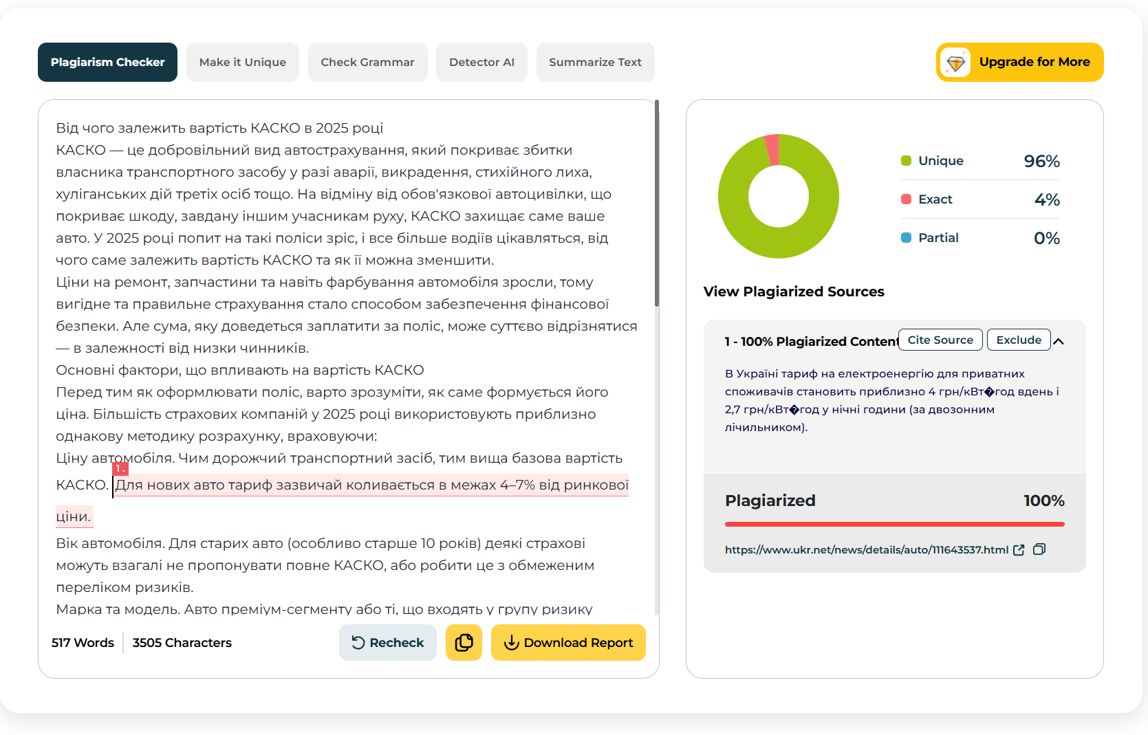Open the Summarize Text tab
The image size is (1148, 735).
pos(595,62)
